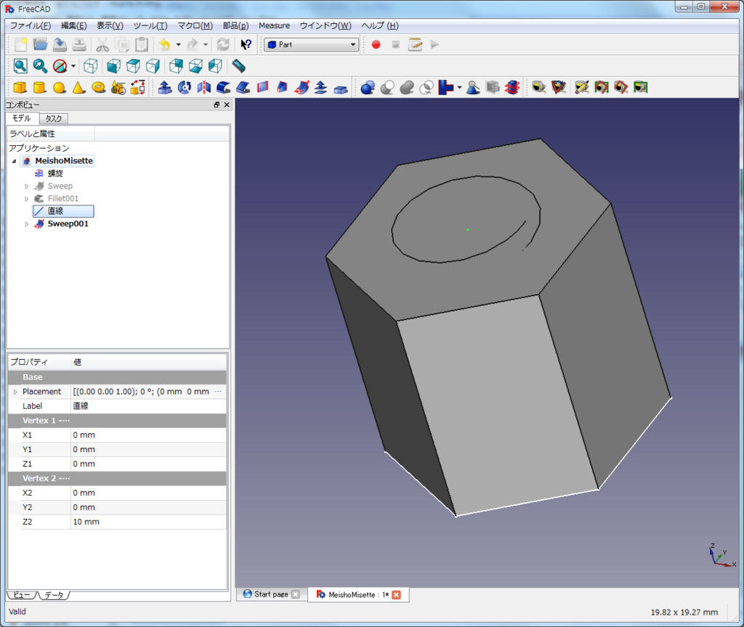The width and height of the screenshot is (744, 627).
Task: Click the Boolean cut icon
Action: [387, 87]
